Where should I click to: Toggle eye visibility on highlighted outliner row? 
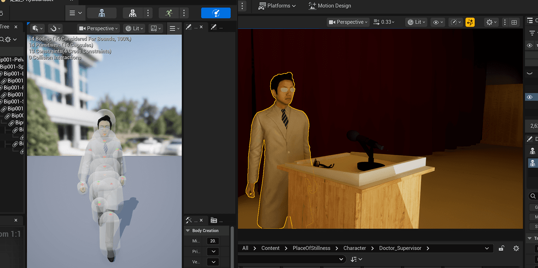click(x=529, y=97)
